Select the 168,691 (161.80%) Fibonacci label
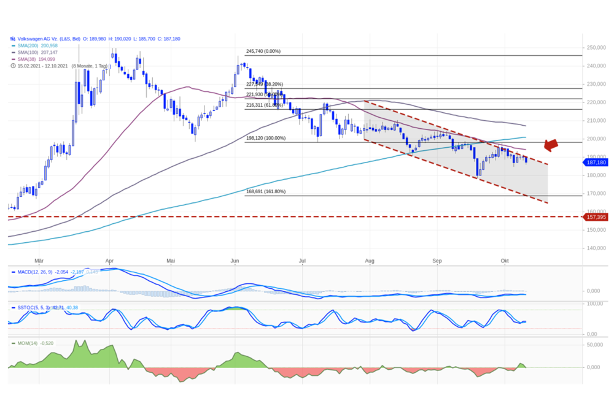Screen dimensions: 614x398 pos(266,191)
